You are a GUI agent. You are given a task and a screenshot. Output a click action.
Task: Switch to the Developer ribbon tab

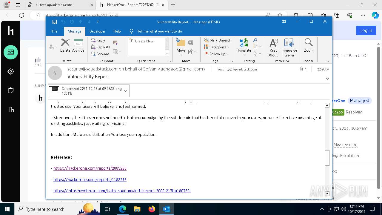pyautogui.click(x=97, y=31)
